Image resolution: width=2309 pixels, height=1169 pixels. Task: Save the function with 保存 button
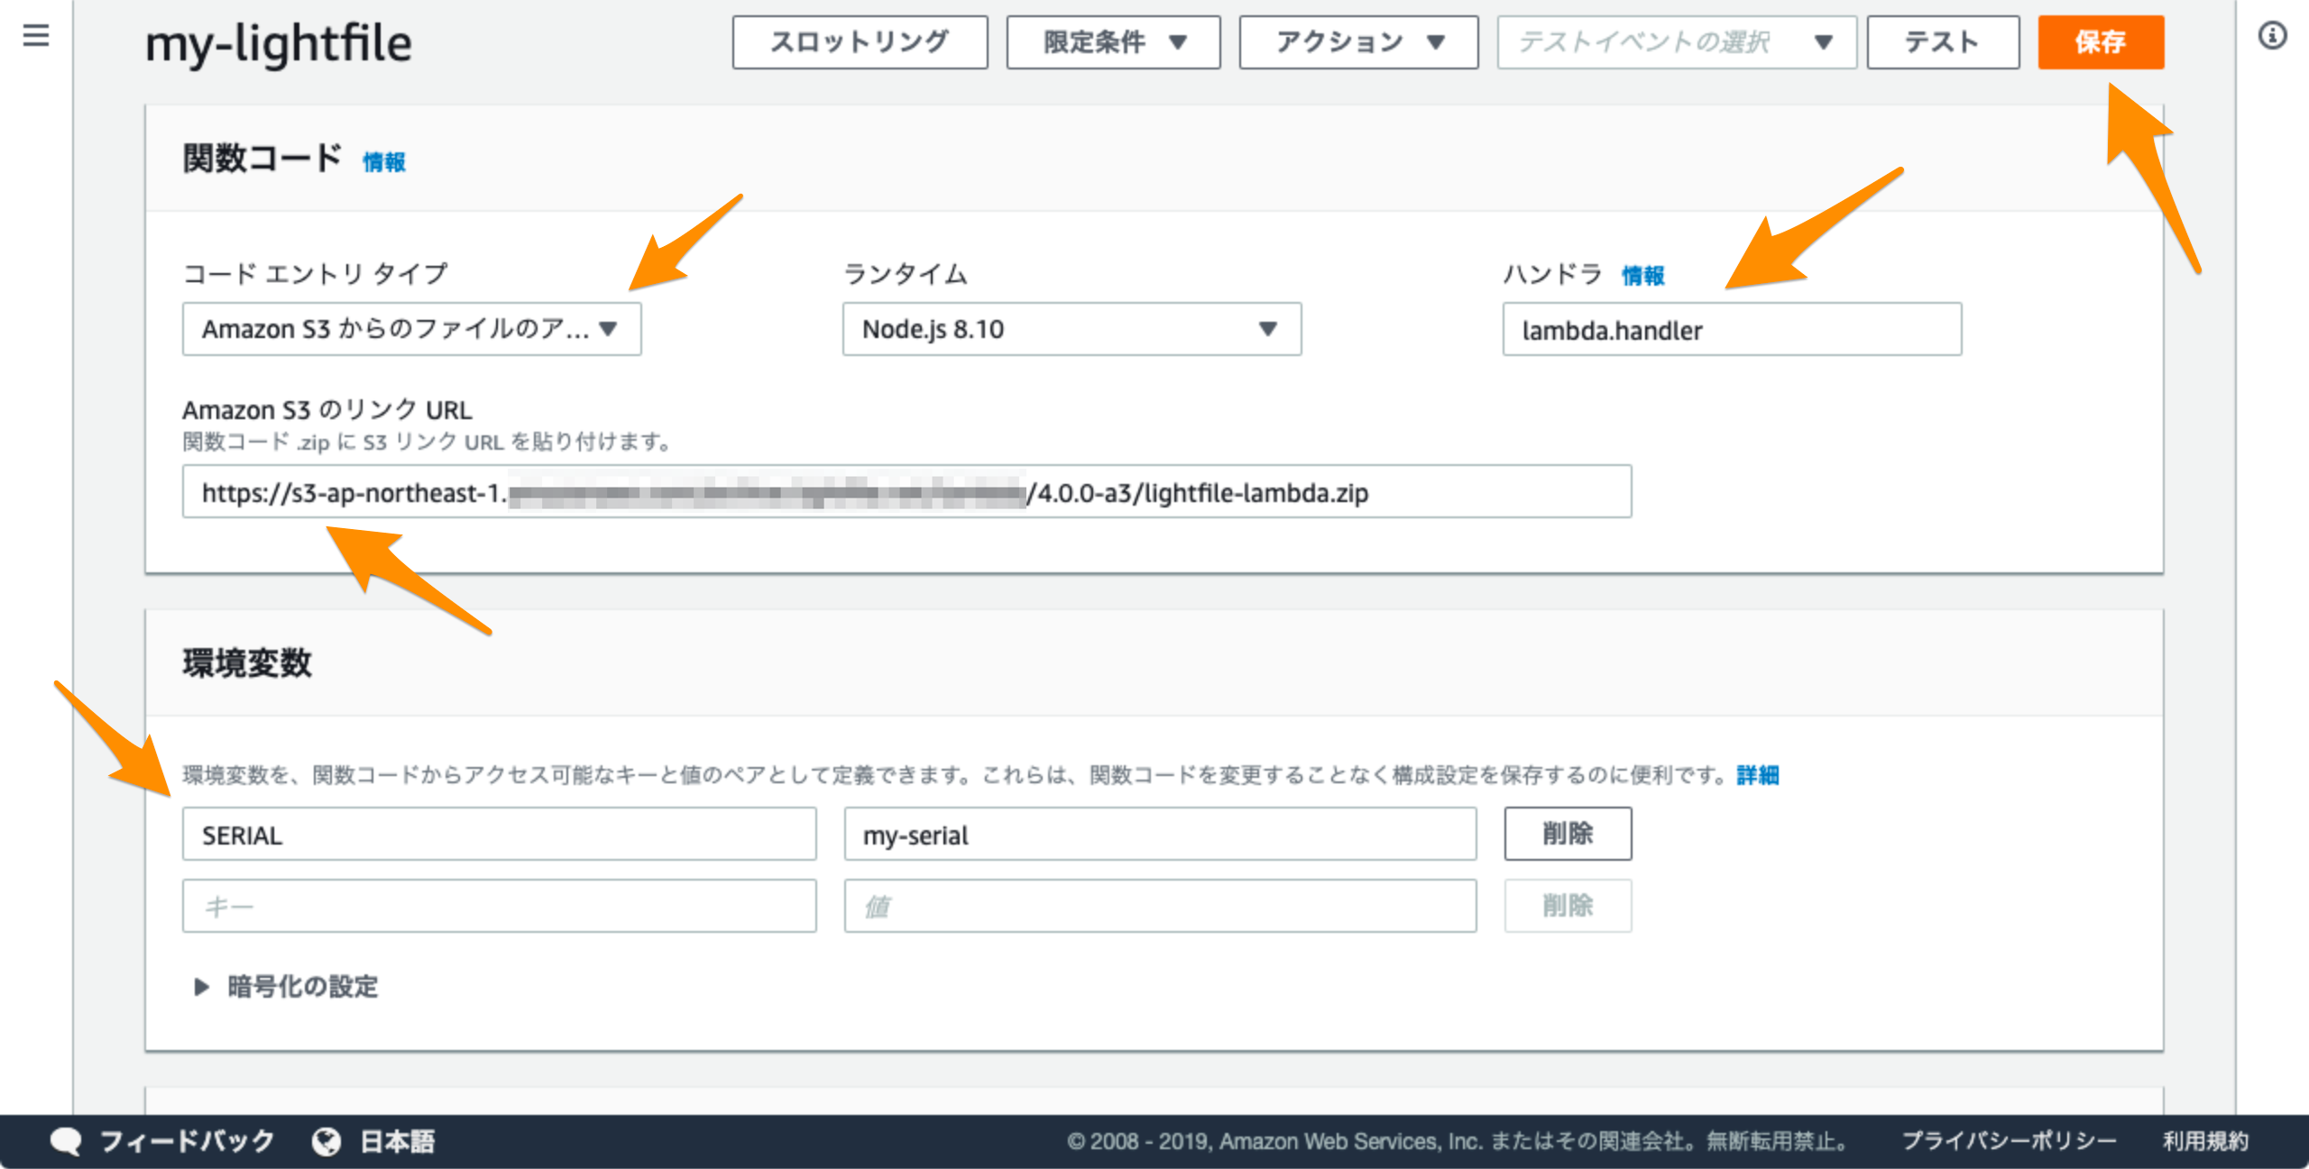[2101, 42]
